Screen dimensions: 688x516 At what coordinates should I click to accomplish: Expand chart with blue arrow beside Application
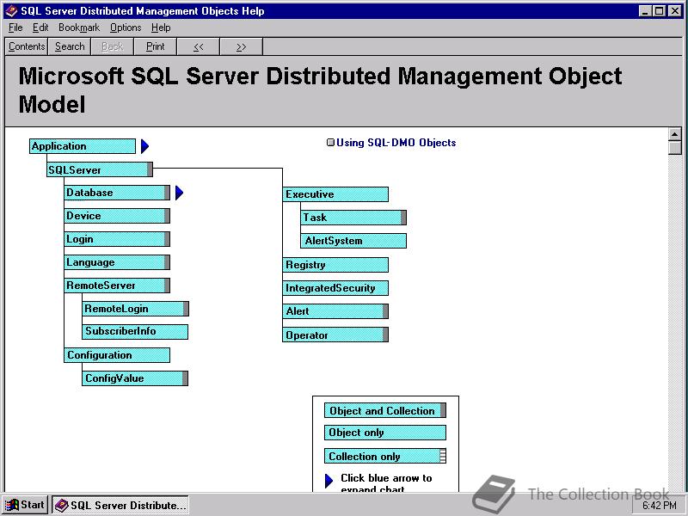coord(144,146)
